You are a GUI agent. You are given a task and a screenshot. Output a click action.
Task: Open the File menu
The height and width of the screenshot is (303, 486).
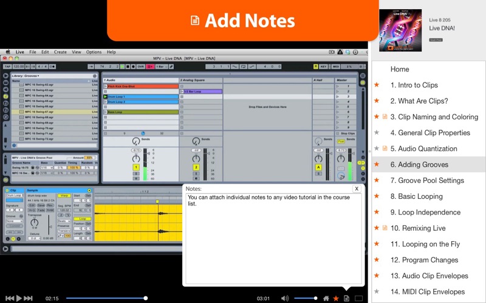point(33,52)
